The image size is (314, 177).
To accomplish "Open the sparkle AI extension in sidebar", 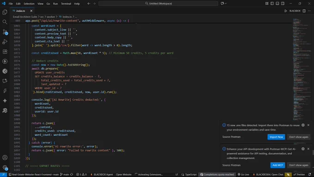I will 5,101.
